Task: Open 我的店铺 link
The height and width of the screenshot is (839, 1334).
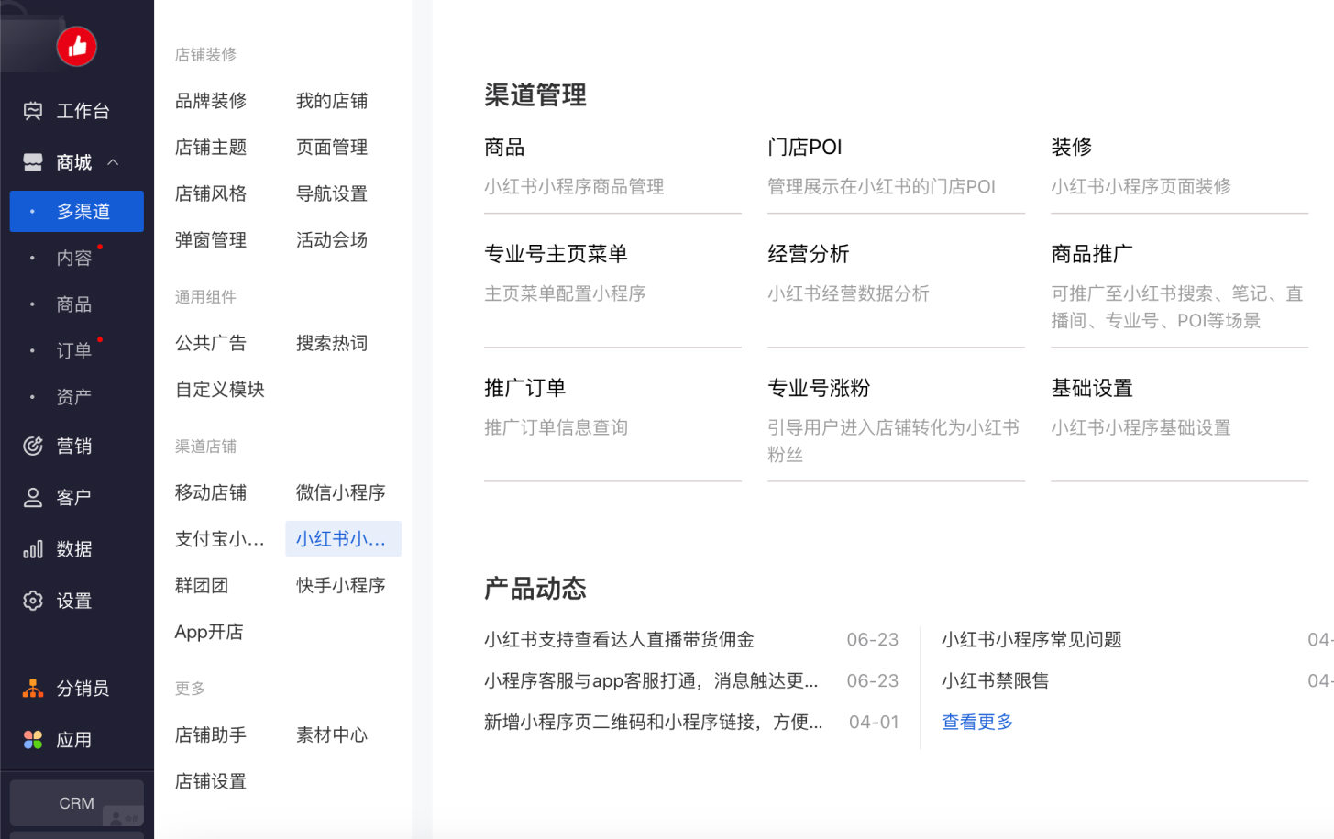Action: (332, 101)
